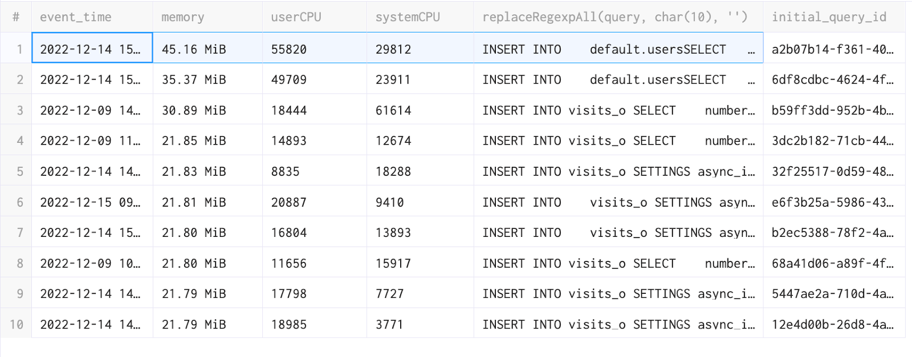The image size is (912, 357).
Task: Select the userCPU value 8835
Action: click(285, 171)
